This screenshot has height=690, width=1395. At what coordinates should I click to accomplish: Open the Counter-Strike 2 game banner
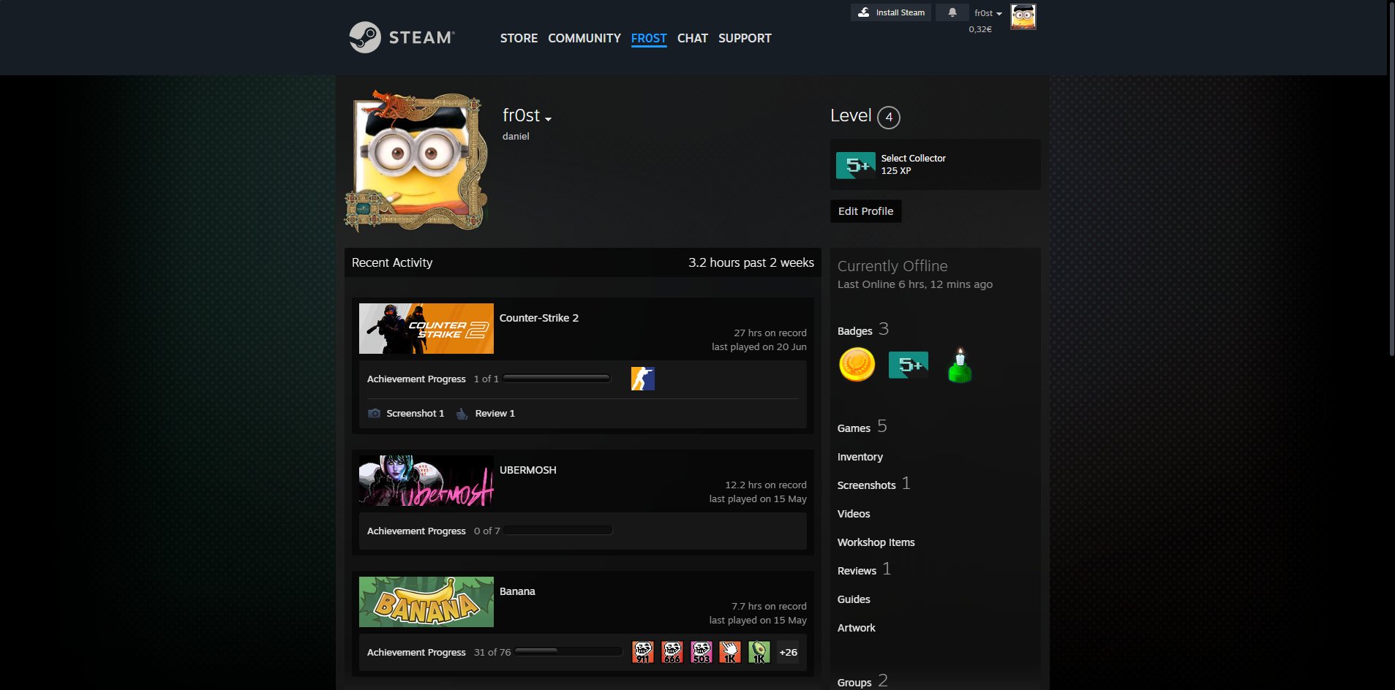click(426, 328)
